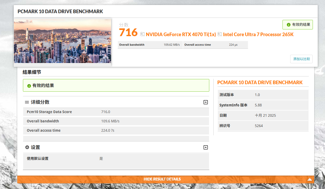The width and height of the screenshot is (325, 189).
Task: Click the 是 value for default settings
Action: 101,159
